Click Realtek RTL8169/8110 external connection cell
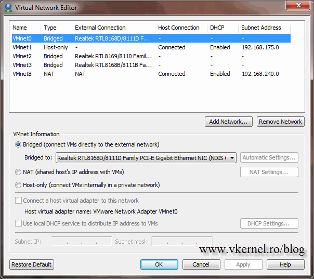The image size is (314, 279). (x=113, y=56)
